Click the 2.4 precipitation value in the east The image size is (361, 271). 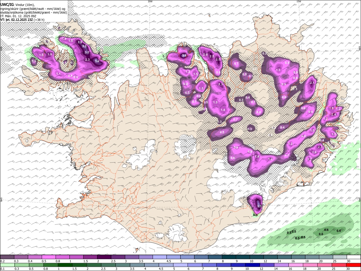click(x=334, y=114)
